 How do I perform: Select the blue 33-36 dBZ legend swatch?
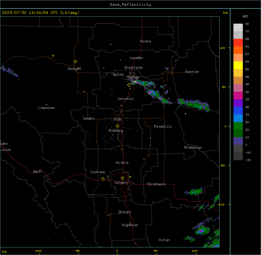click(238, 111)
